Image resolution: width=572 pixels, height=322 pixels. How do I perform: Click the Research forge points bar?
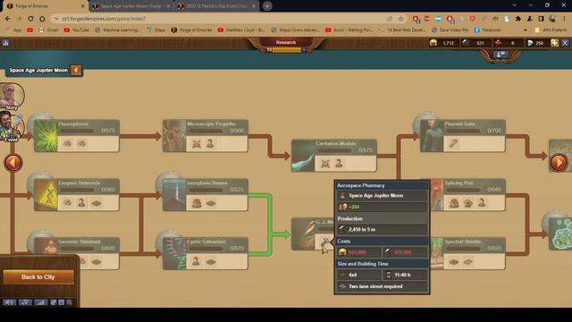[286, 49]
